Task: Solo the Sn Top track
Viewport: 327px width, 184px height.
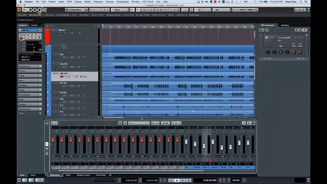Action: coord(57,83)
